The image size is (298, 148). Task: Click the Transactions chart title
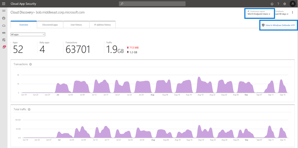tap(21, 64)
